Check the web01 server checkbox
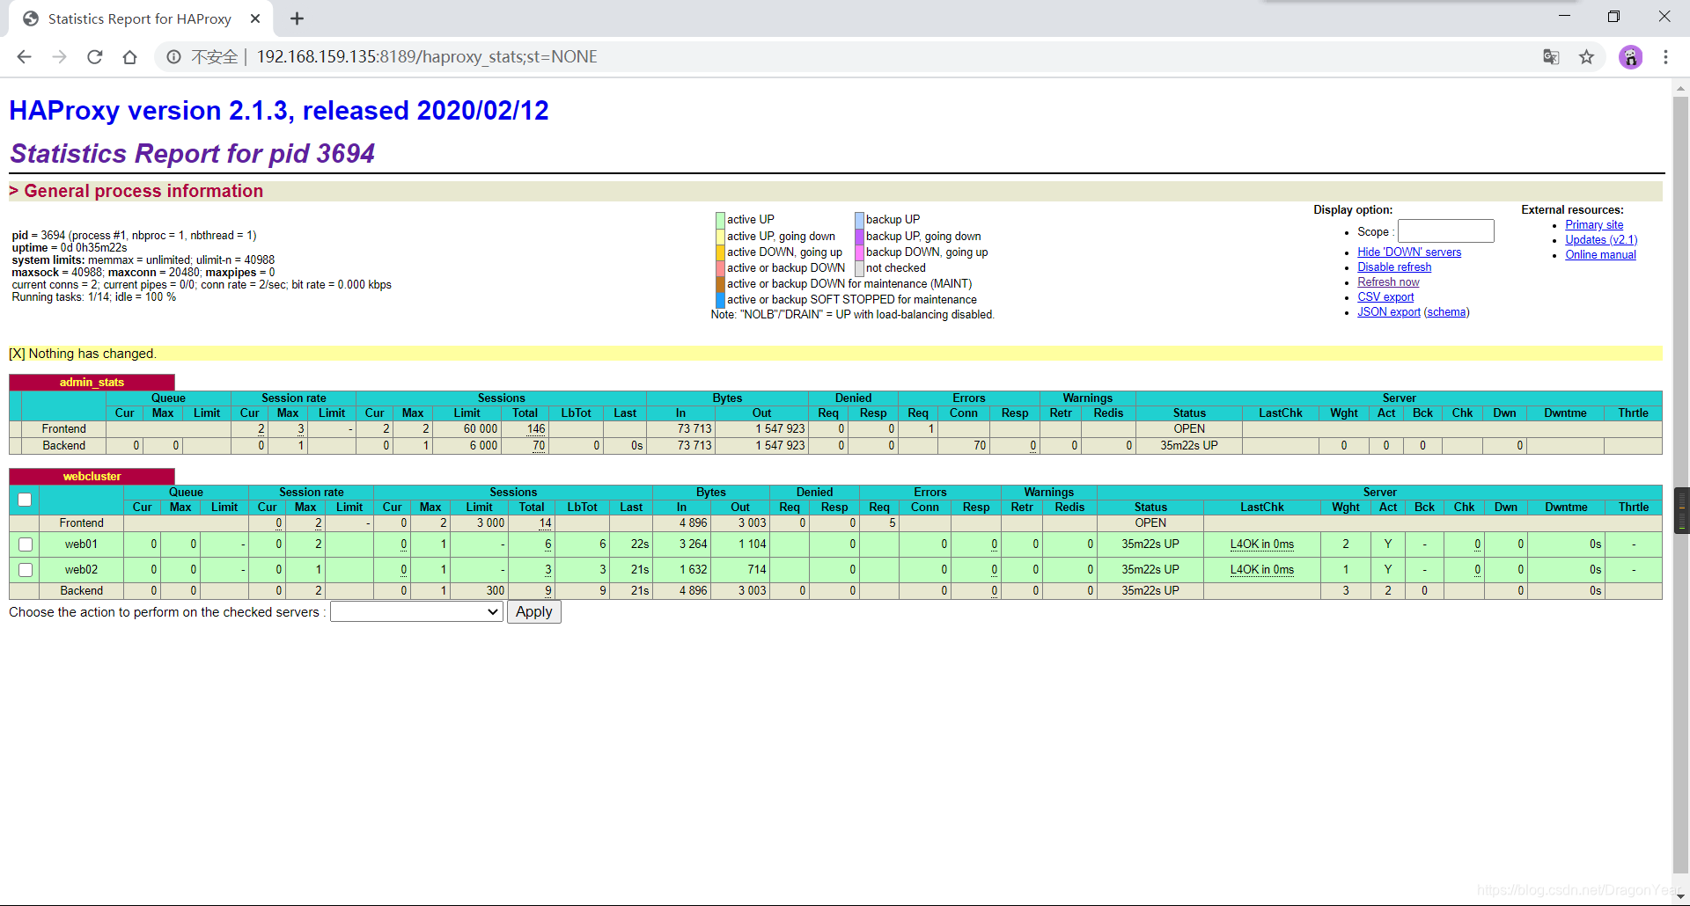This screenshot has width=1690, height=906. [x=26, y=544]
